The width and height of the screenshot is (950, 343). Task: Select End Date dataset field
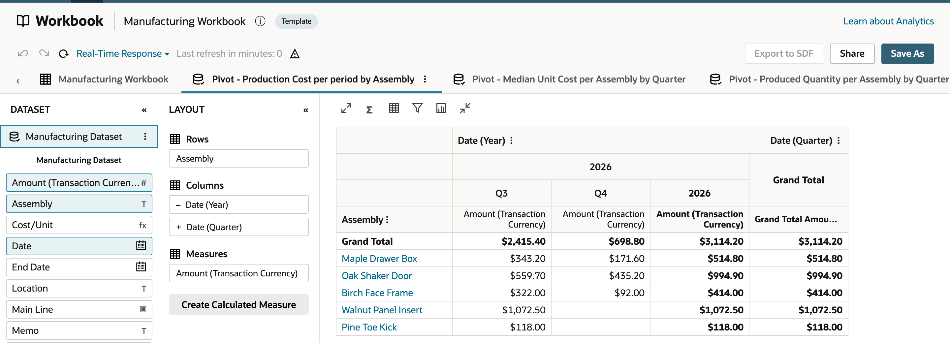pyautogui.click(x=79, y=267)
